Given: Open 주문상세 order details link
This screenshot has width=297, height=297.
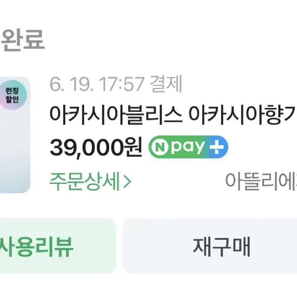Looking at the screenshot, I should [x=90, y=181].
